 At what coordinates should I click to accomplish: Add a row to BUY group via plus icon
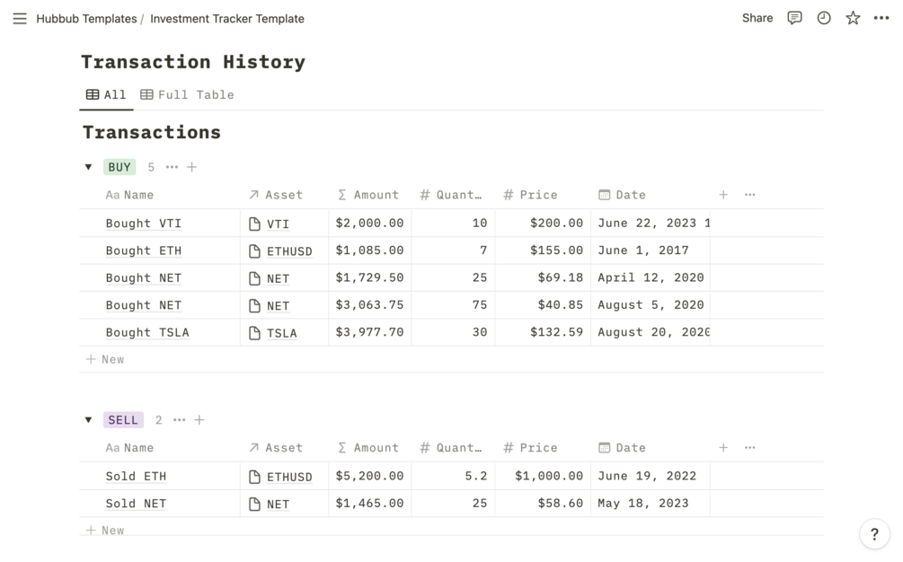191,167
